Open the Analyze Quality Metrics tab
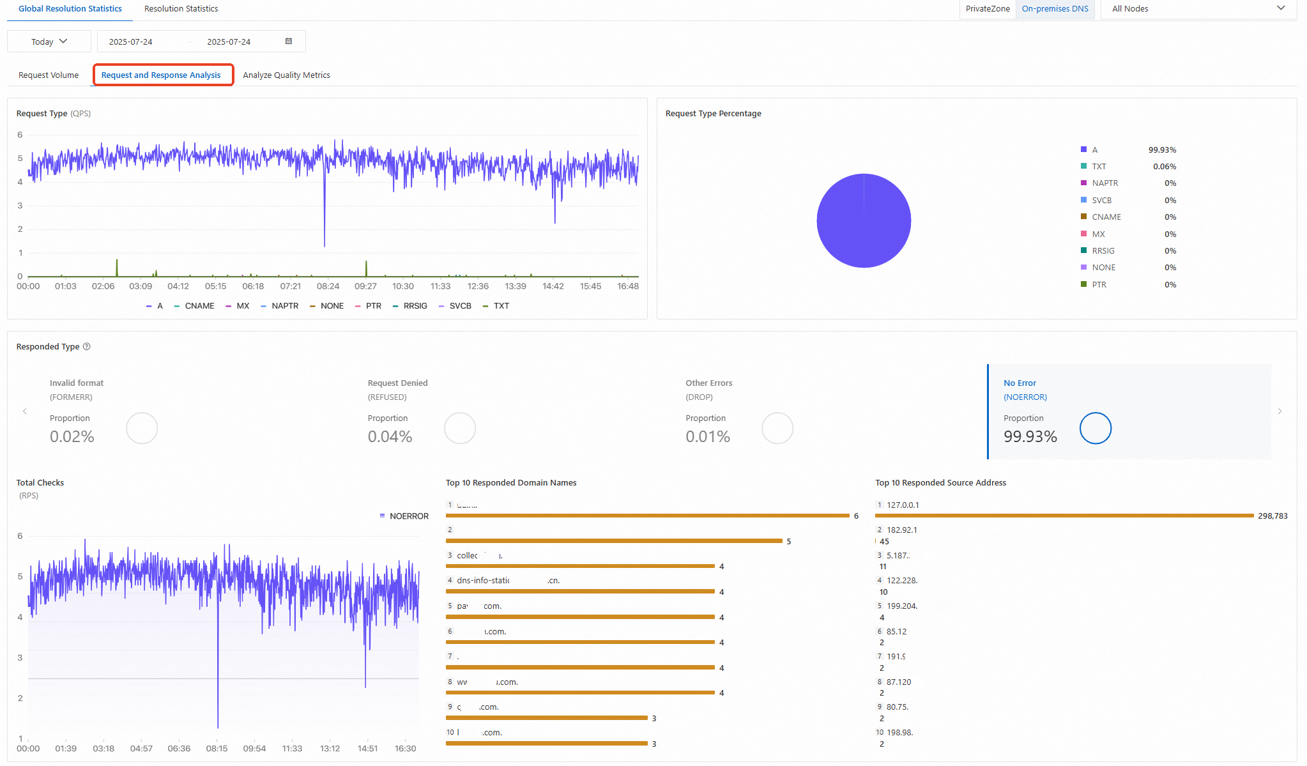Image resolution: width=1307 pixels, height=766 pixels. click(x=286, y=75)
